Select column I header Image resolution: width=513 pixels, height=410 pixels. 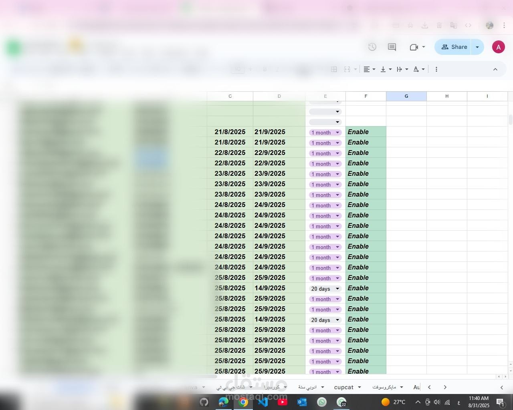coord(487,96)
